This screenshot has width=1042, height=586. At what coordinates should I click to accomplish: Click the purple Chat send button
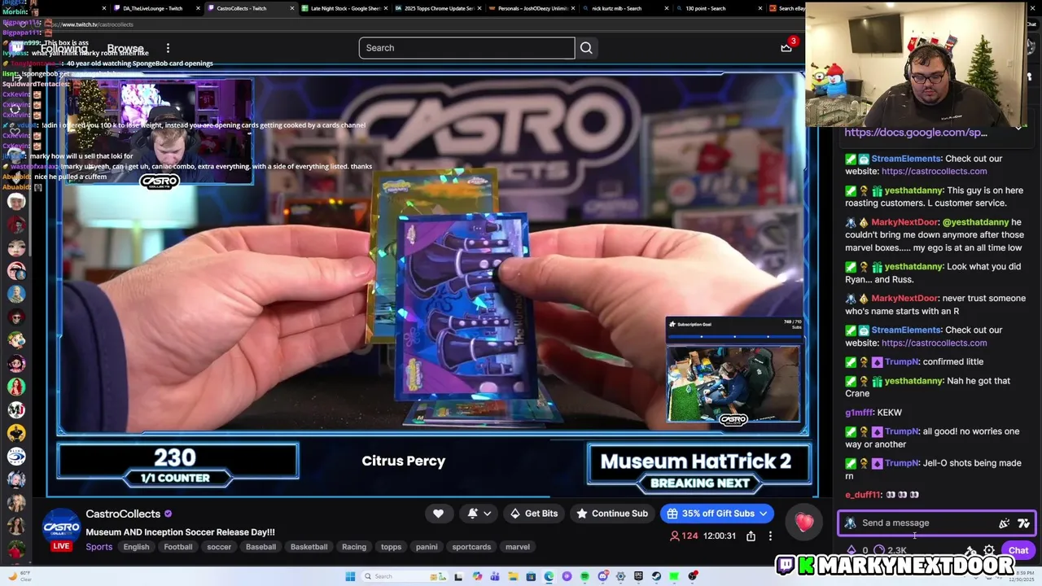click(x=1018, y=551)
